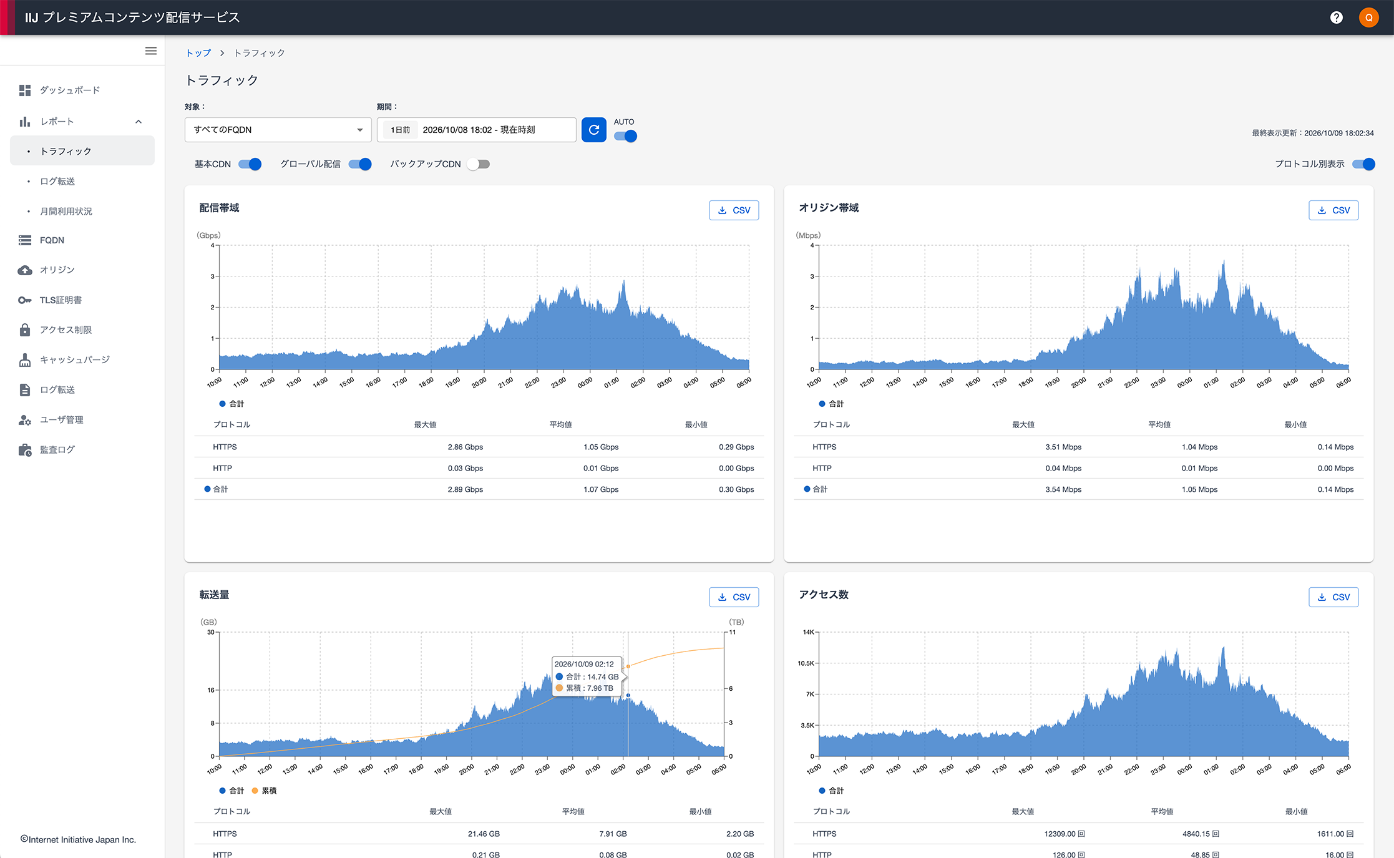Toggle 累積 legend in 転送量 chart

tap(264, 791)
